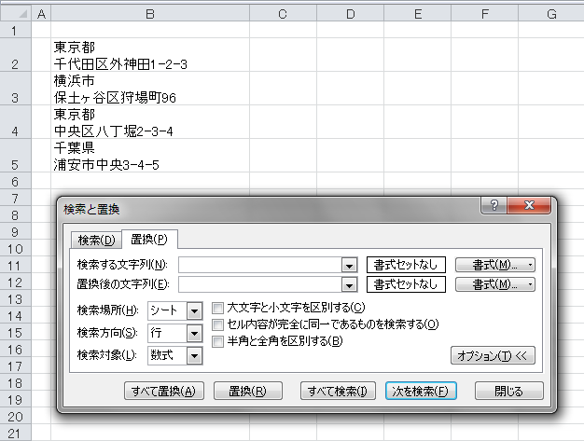
Task: Select row 10 header
Action: coord(15,249)
